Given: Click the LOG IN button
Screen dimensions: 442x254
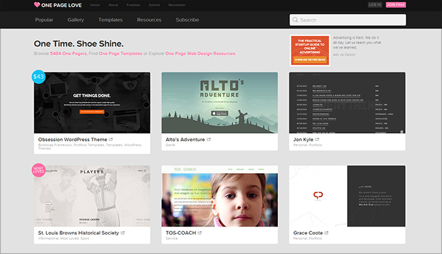Looking at the screenshot, I should click(x=374, y=5).
